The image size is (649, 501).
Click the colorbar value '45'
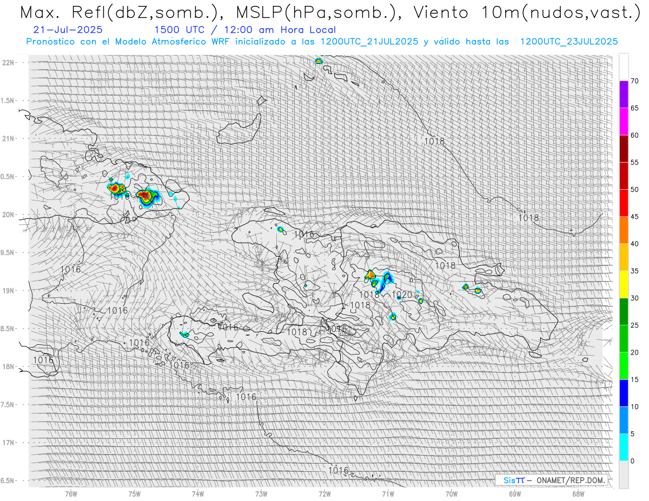(634, 217)
